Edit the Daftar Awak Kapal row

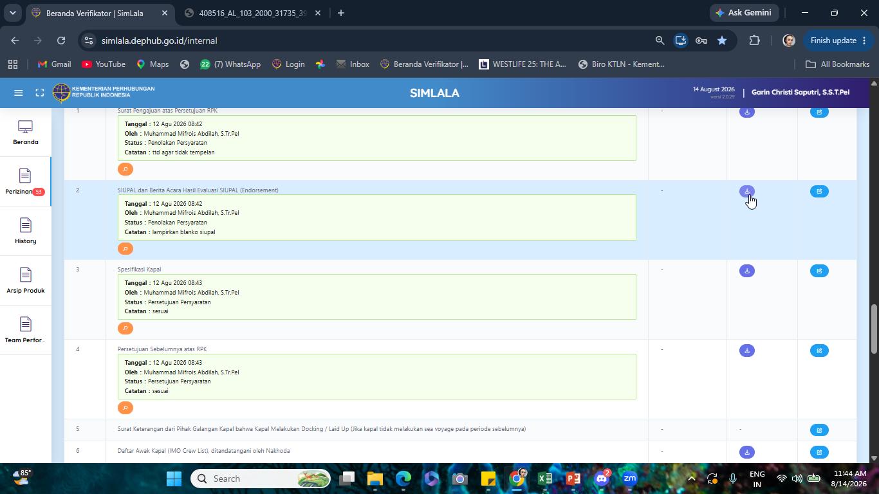point(819,452)
